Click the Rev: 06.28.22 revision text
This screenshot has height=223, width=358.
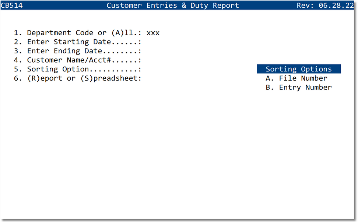325,5
